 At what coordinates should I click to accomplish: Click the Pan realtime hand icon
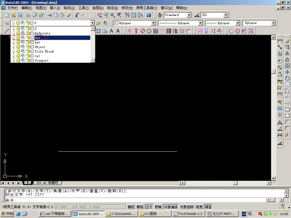coord(99,15)
